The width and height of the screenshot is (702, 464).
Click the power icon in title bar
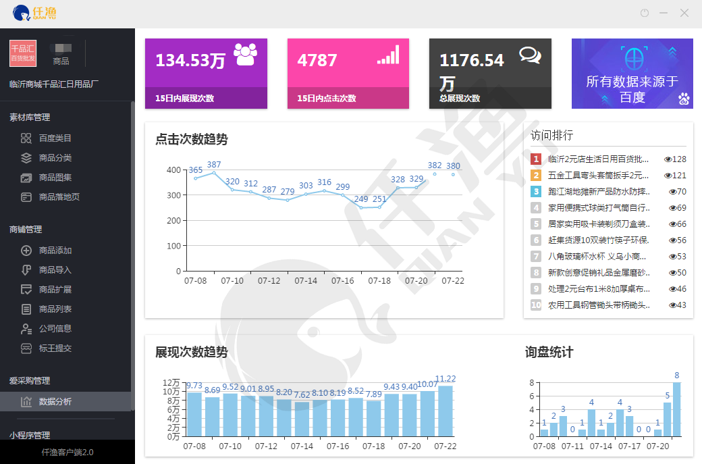click(645, 13)
